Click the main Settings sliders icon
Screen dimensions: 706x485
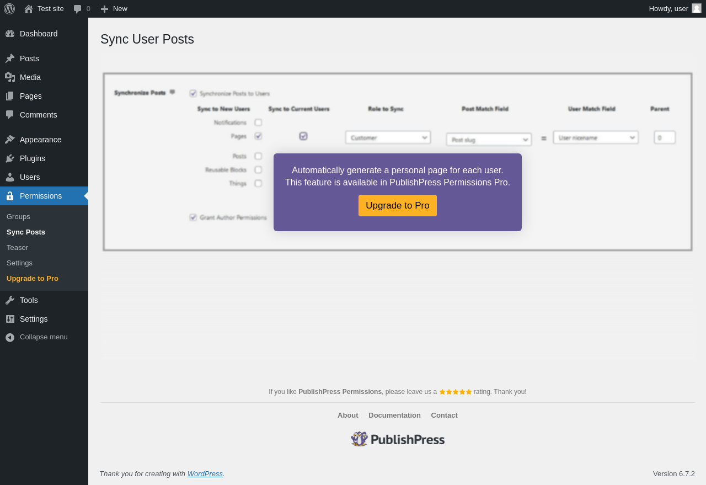pos(10,319)
